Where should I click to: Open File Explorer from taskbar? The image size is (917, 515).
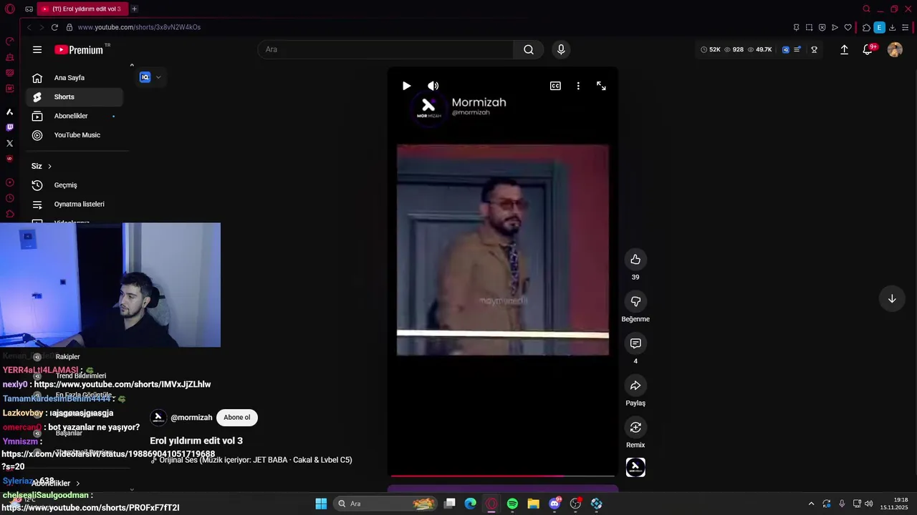tap(533, 504)
